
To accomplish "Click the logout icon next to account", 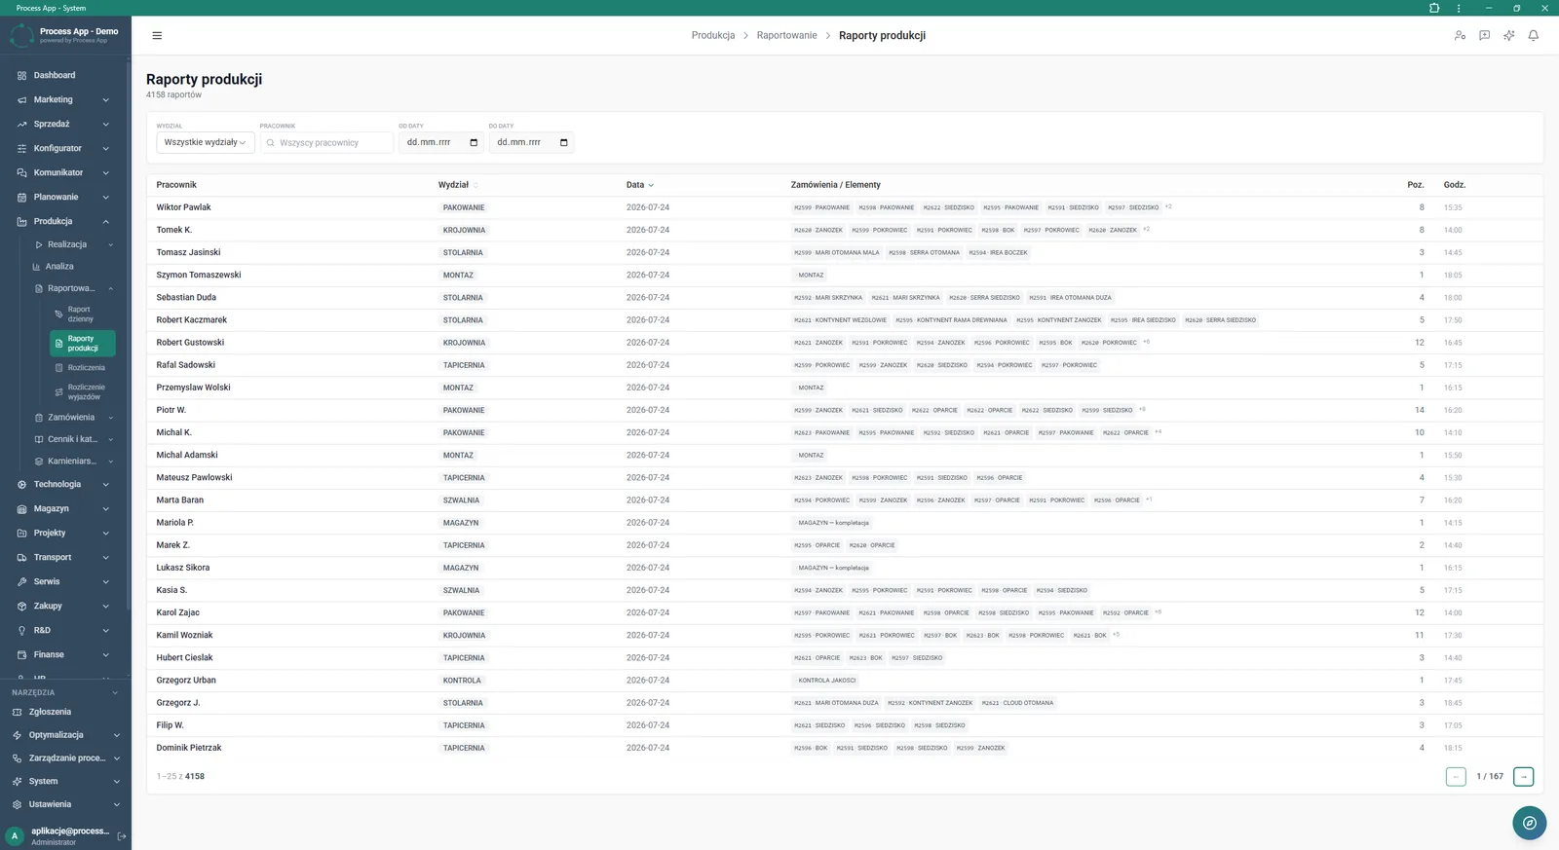I will coord(122,835).
